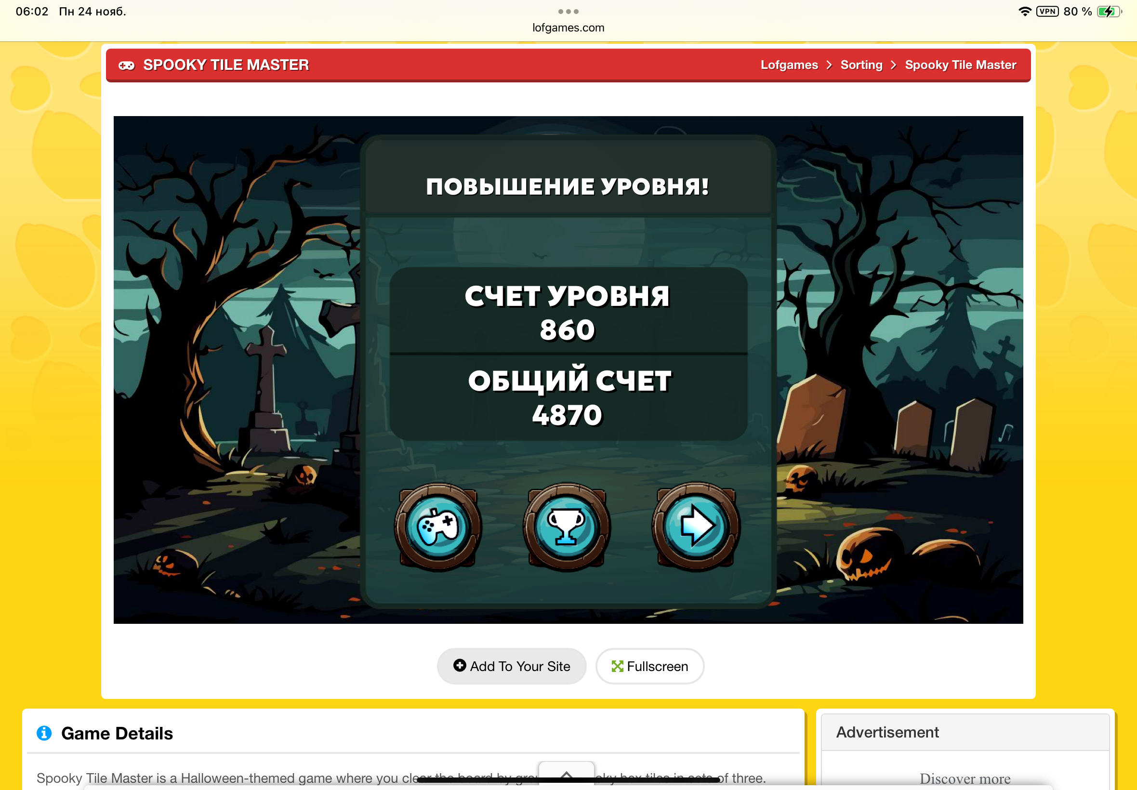Click the Add To Your Site button
Screen dimensions: 1137x790
(511, 666)
